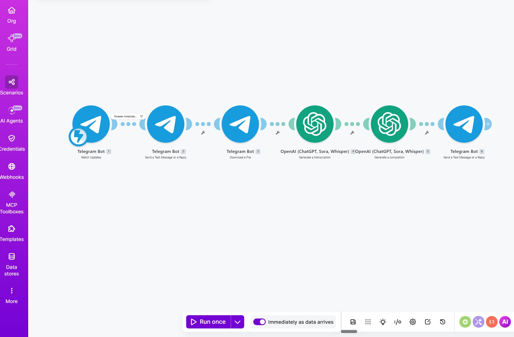Select Telegram Bot 2 Send Message module
The image size is (514, 337).
(166, 124)
